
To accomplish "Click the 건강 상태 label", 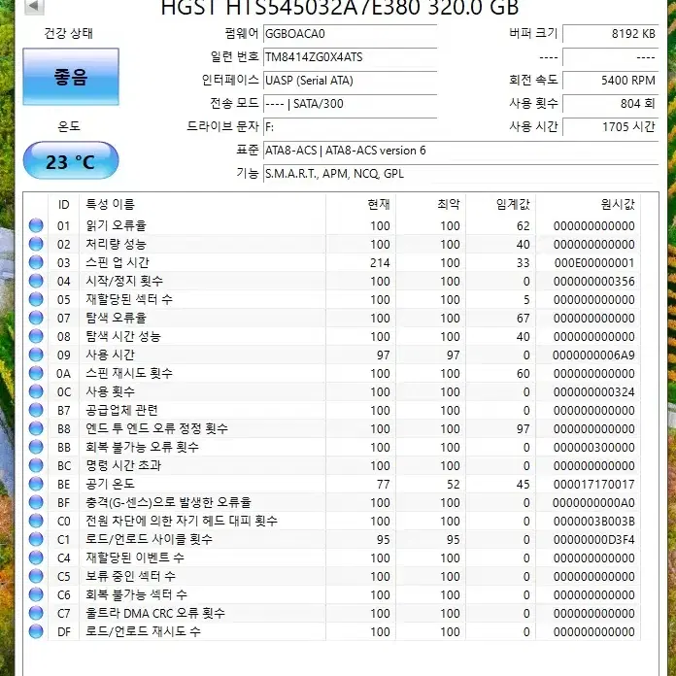I will click(69, 33).
